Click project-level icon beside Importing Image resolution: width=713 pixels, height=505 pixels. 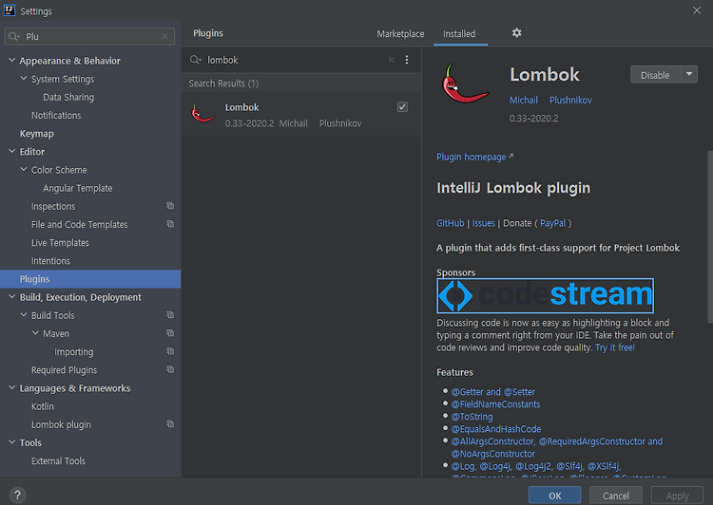coord(170,351)
